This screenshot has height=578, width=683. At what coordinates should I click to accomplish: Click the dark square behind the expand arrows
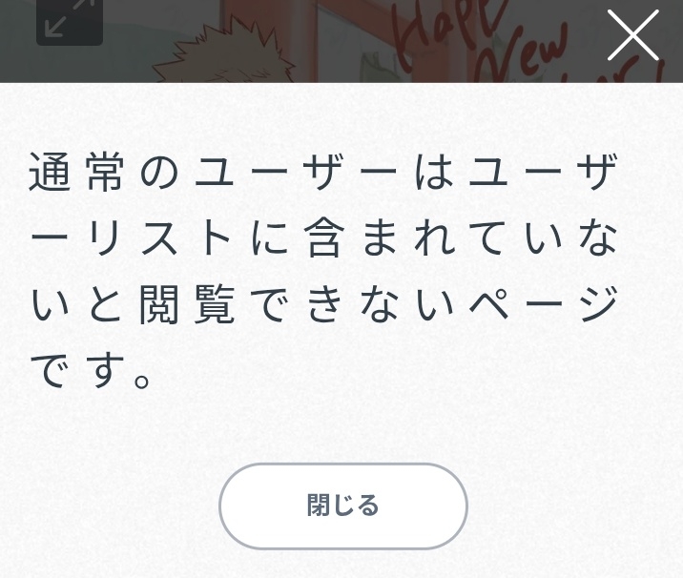coord(70,22)
